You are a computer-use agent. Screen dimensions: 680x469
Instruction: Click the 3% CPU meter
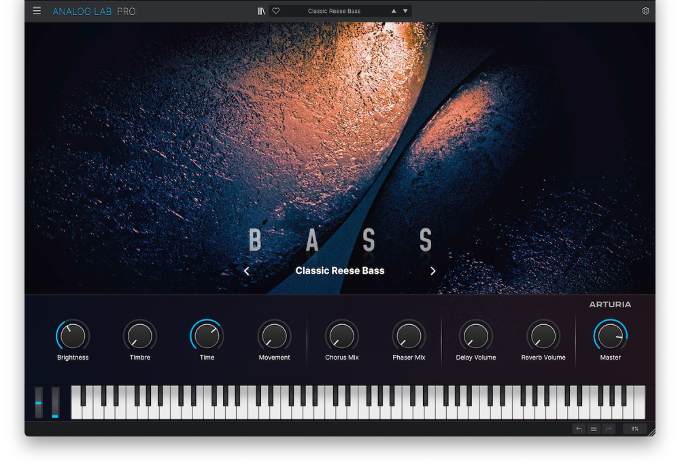click(634, 429)
